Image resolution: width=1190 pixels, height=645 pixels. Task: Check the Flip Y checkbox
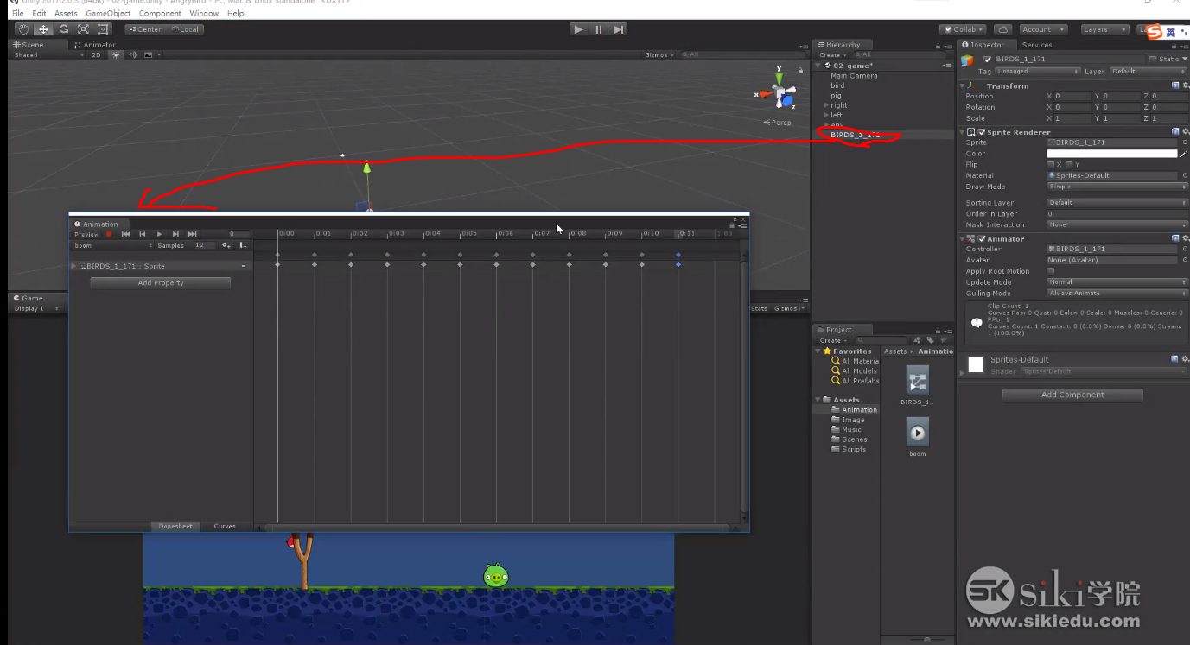click(1069, 164)
